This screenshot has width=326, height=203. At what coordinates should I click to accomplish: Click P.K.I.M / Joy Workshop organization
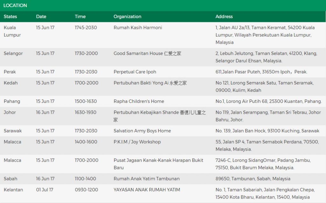pos(137,142)
